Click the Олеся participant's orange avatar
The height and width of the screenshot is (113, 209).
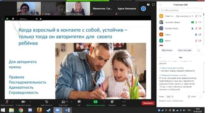point(161,34)
